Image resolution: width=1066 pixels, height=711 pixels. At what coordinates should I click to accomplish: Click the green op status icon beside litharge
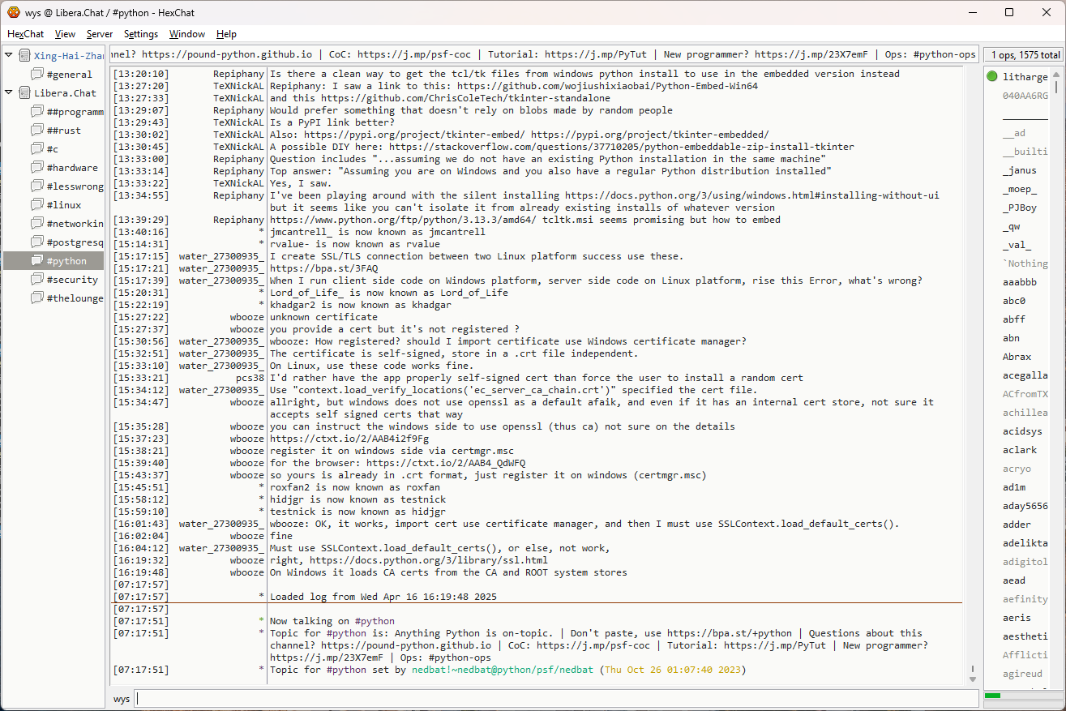pos(992,77)
